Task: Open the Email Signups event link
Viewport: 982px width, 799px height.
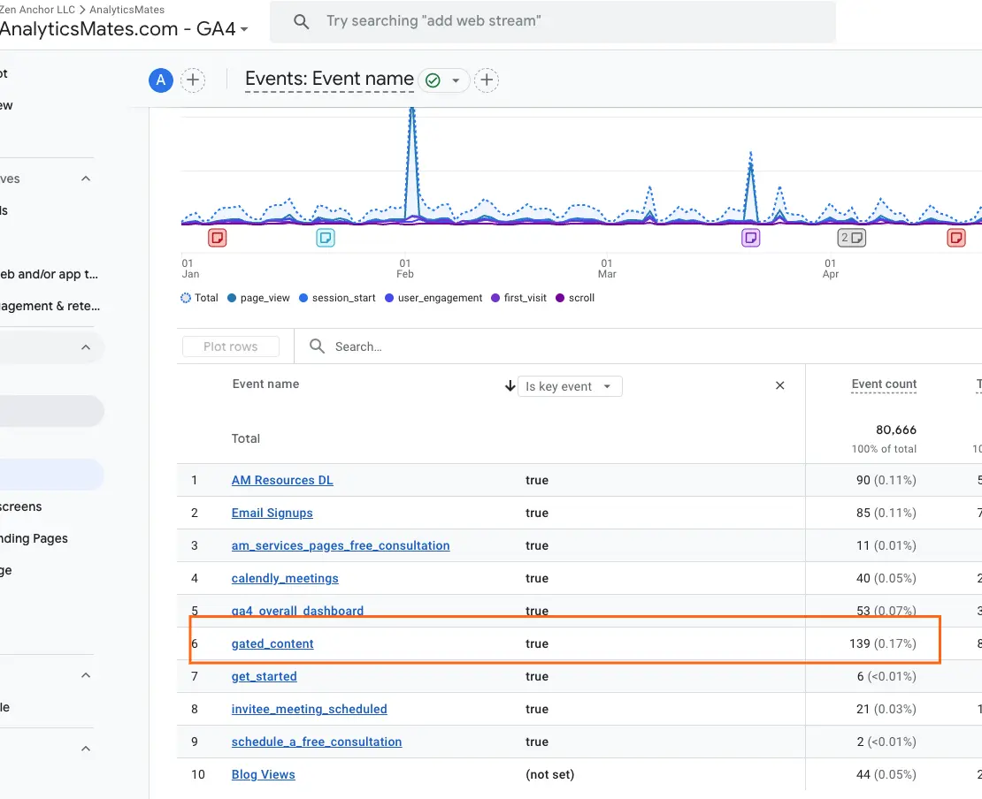Action: pos(272,513)
